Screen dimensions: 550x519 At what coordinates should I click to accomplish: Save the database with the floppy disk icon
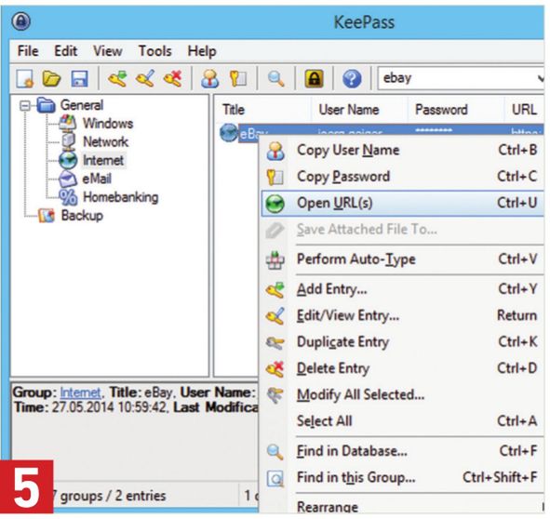pos(80,78)
